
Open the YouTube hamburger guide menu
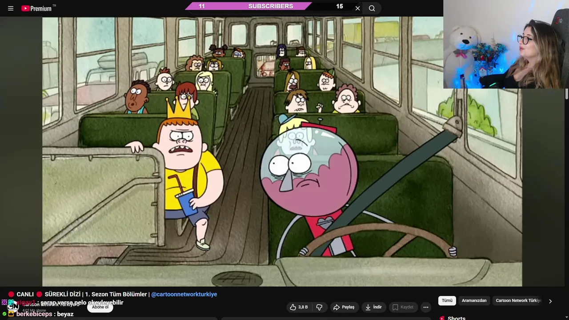point(11,8)
